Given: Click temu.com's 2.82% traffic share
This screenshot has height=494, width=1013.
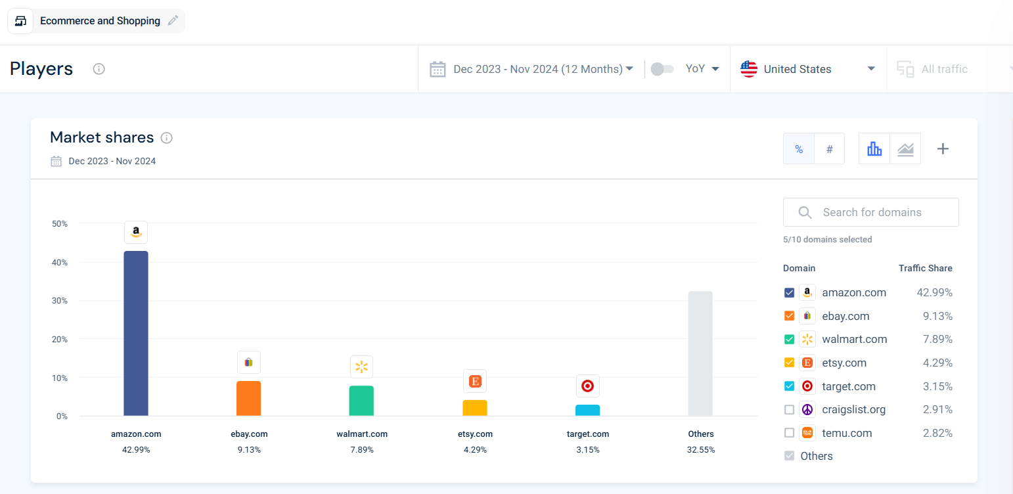Looking at the screenshot, I should coord(936,433).
